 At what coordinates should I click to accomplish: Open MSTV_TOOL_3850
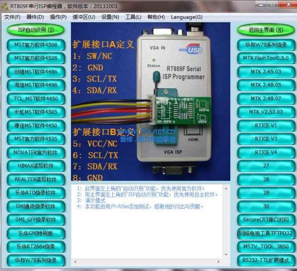coord(266,247)
